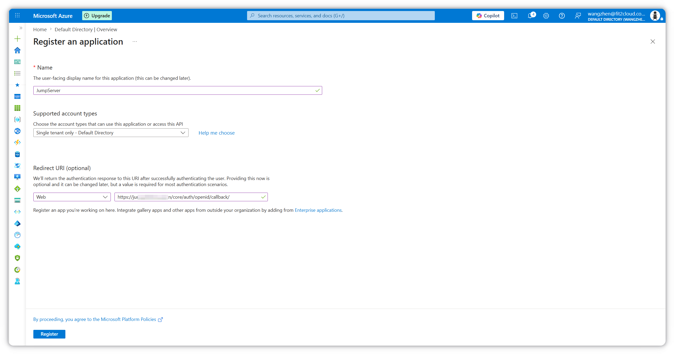Screen dimensions: 674x354
Task: Open All services list icon in sidebar
Action: click(x=17, y=73)
